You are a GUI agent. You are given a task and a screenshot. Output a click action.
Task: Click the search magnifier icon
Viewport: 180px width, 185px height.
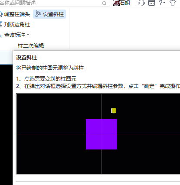104,3
